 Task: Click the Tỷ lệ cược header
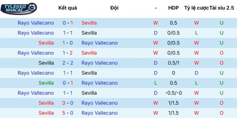click(x=196, y=8)
